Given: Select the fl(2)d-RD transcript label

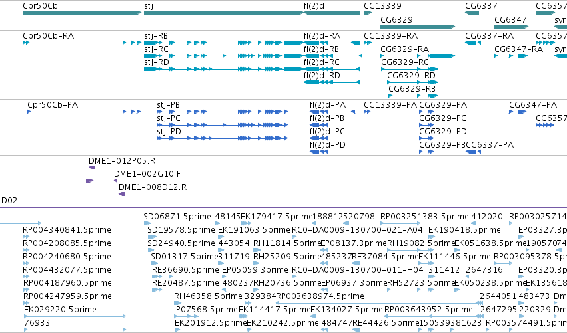Looking at the screenshot, I should [x=322, y=76].
